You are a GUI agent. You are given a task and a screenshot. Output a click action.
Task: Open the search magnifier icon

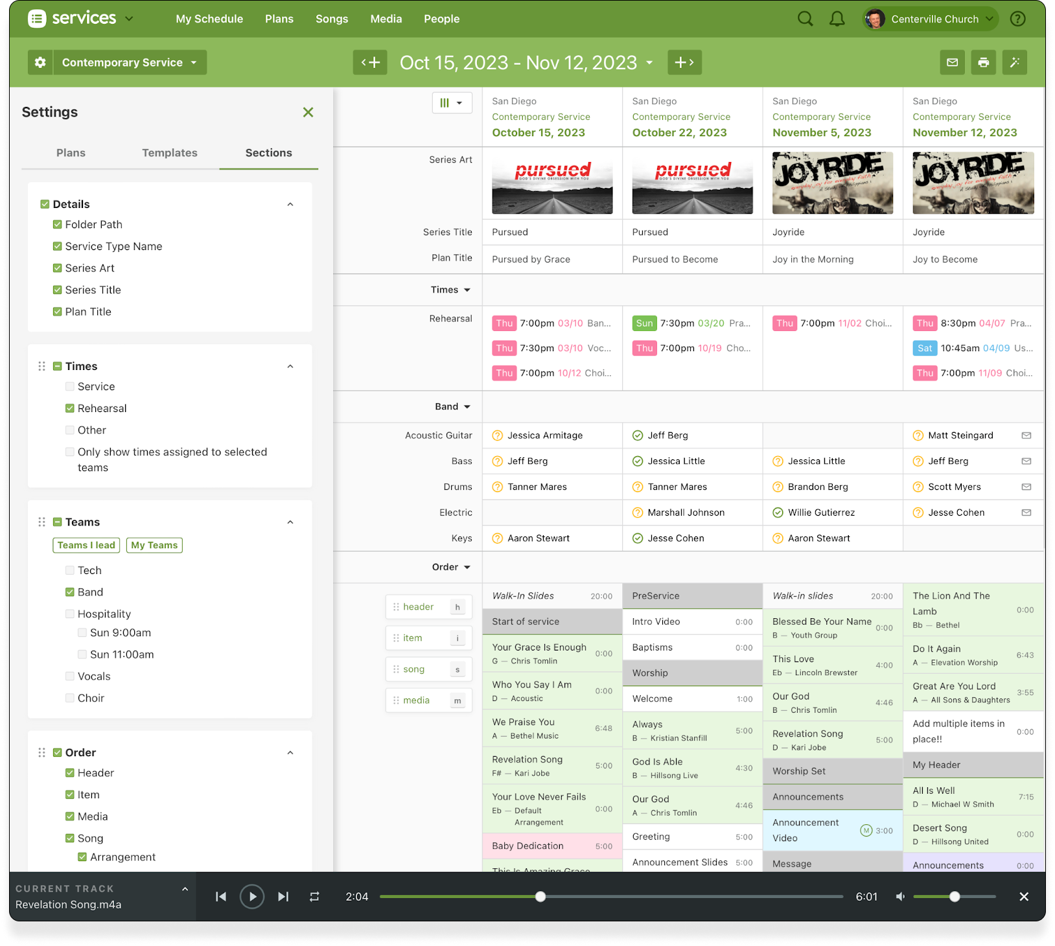click(x=805, y=19)
